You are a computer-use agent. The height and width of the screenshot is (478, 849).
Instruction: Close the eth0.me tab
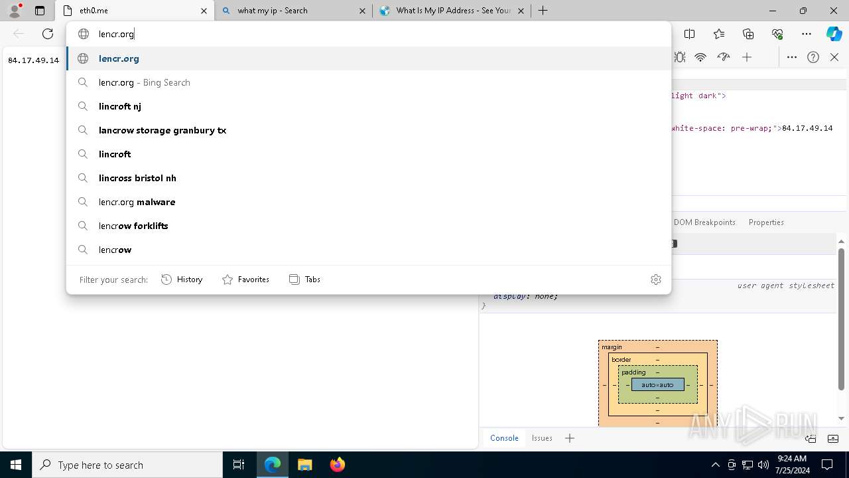click(204, 11)
